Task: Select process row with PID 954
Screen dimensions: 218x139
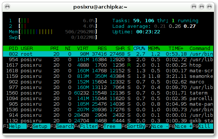Action: [108, 59]
